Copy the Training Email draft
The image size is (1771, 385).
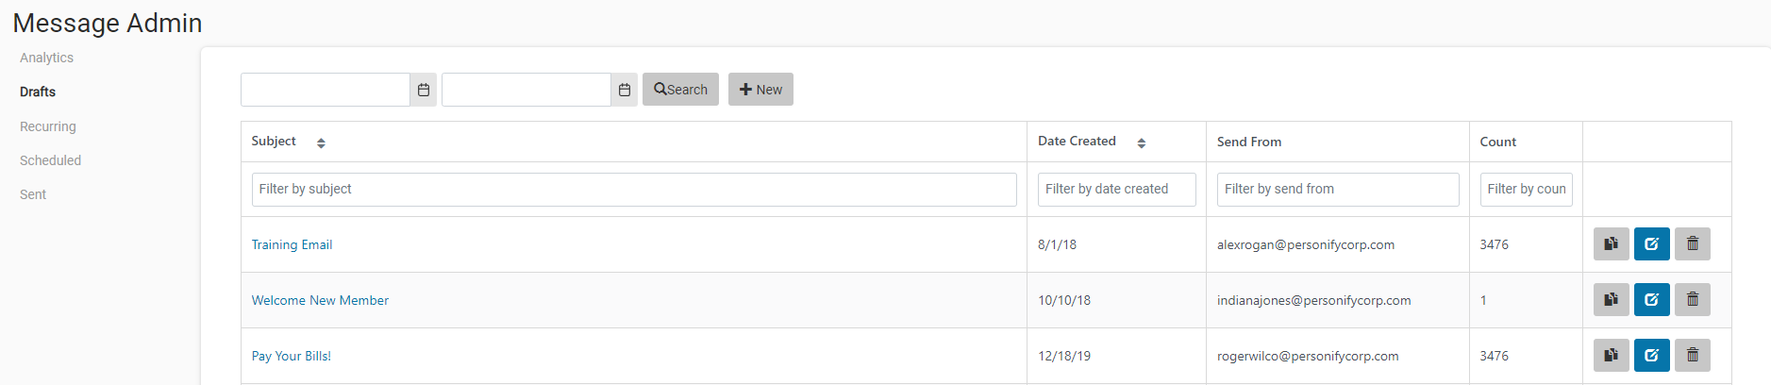[x=1611, y=243]
